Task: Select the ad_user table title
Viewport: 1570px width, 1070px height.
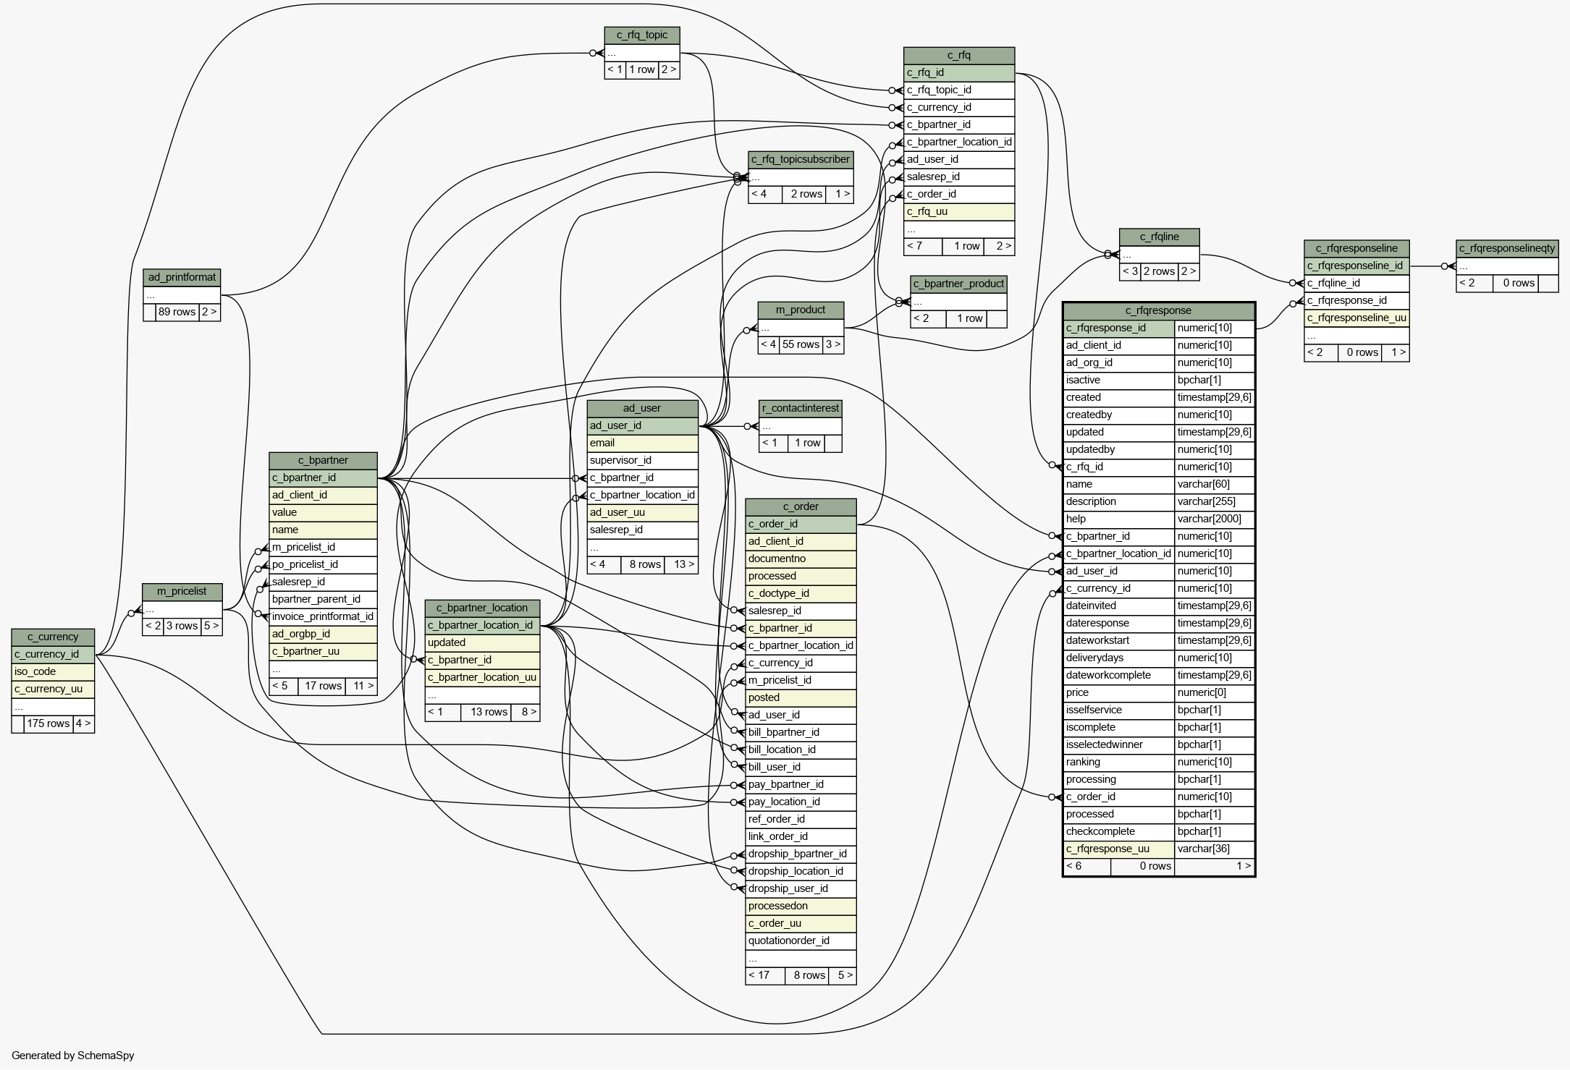Action: [x=642, y=409]
